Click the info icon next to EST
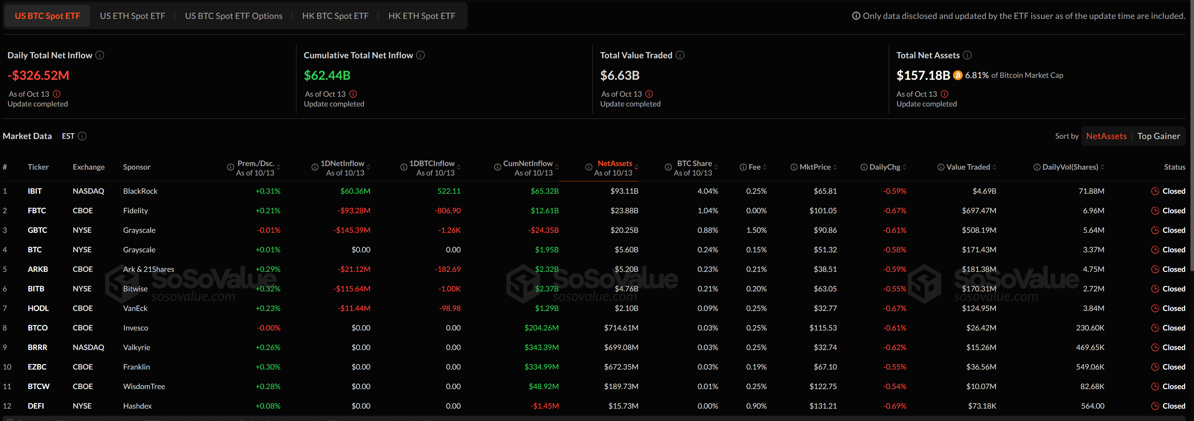 tap(82, 136)
